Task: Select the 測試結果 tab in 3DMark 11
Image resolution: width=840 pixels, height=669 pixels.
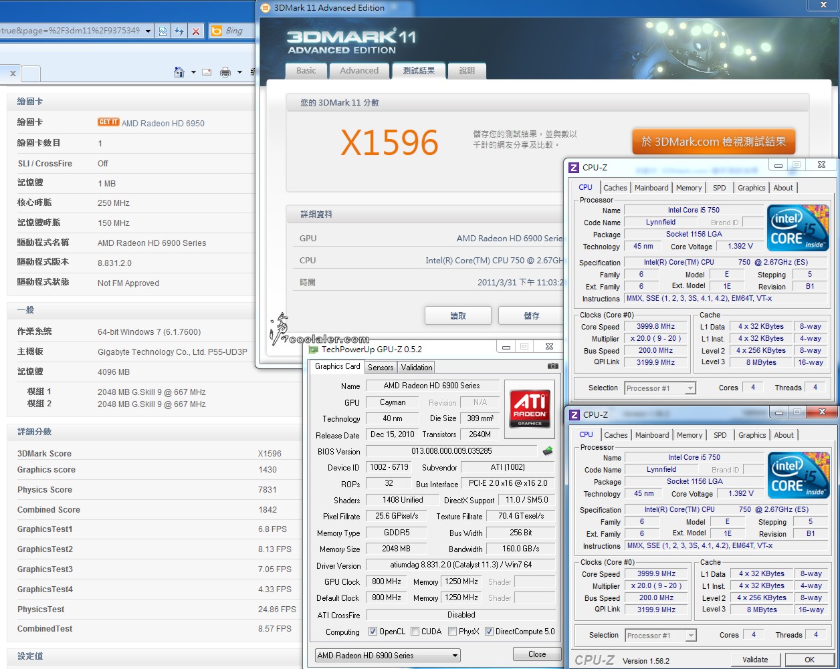Action: pyautogui.click(x=419, y=70)
